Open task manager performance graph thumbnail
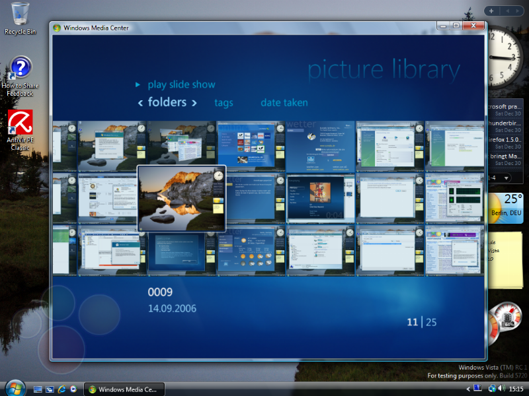 [454, 199]
